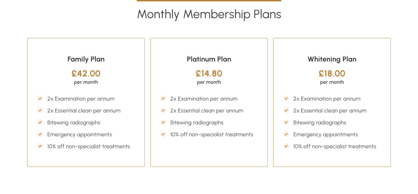Click the checkmark icon beside Platinum Plan's Bitewing radiographs
This screenshot has height=194, width=418.
click(163, 122)
